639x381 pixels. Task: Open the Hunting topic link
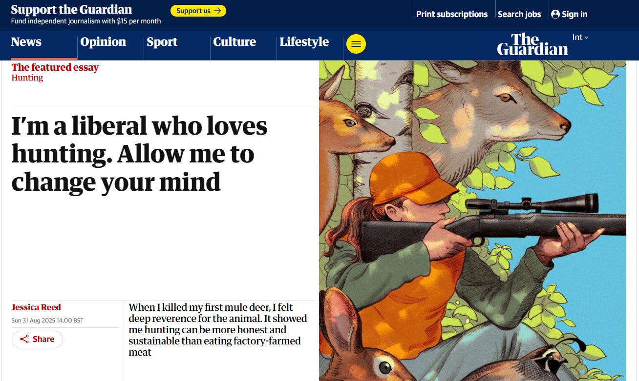pyautogui.click(x=27, y=78)
